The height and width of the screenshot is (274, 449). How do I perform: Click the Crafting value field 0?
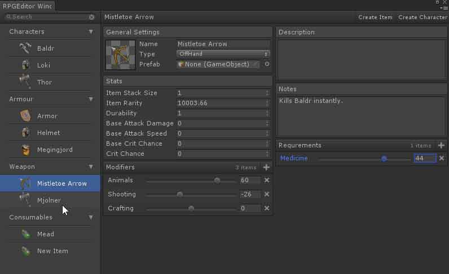(250, 208)
